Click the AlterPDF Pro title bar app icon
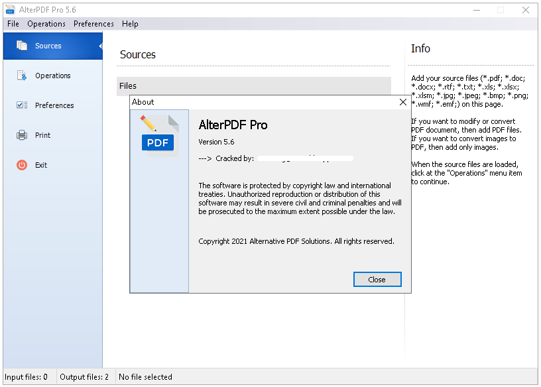 (11, 10)
